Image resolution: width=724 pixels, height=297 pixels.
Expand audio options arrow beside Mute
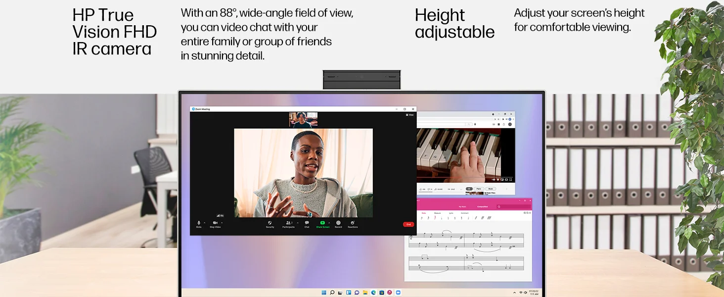tap(205, 223)
